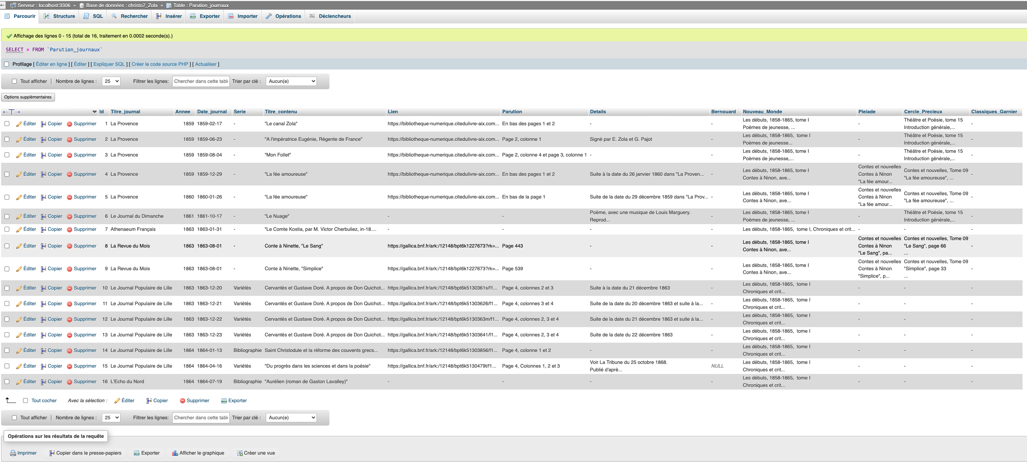Tick the Profilage checkbox

6,64
